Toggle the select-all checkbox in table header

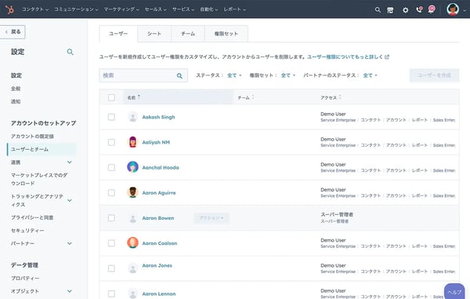tap(111, 97)
